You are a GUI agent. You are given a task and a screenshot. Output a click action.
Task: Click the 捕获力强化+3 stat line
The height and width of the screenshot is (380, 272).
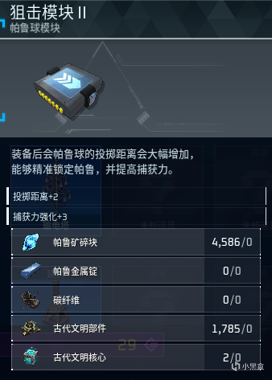point(137,216)
